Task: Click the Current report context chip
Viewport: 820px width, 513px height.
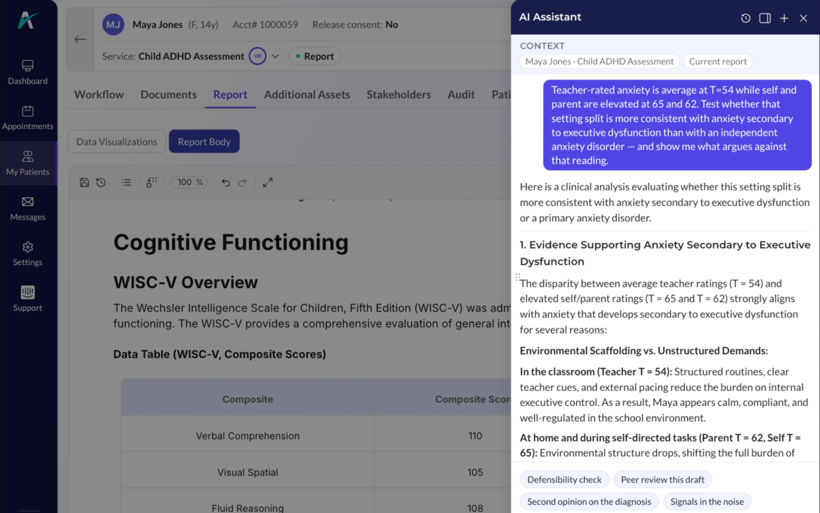Action: click(718, 61)
